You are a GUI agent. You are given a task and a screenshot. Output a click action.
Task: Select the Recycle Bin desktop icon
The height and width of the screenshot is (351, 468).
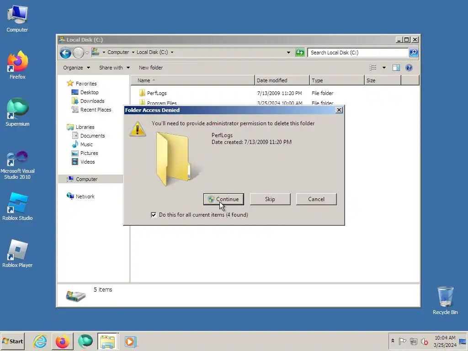(x=445, y=300)
